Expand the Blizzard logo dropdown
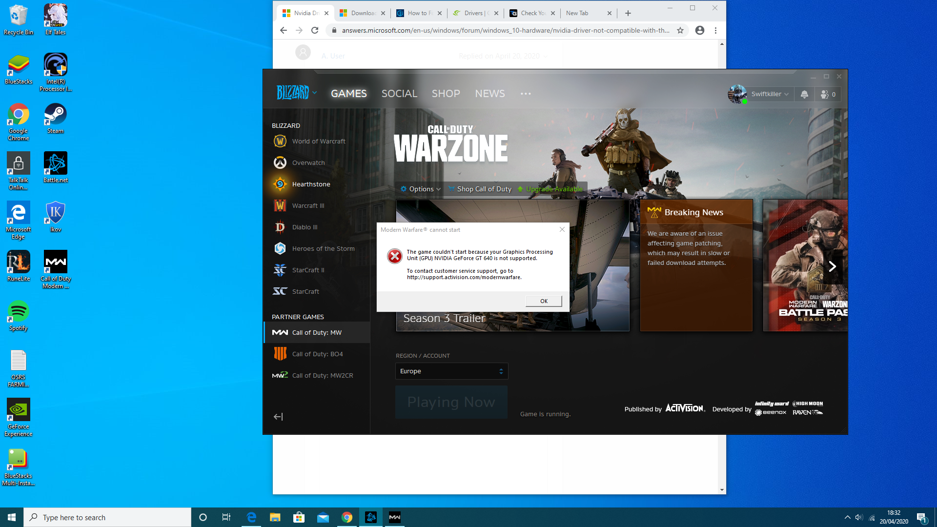The image size is (937, 527). point(297,93)
